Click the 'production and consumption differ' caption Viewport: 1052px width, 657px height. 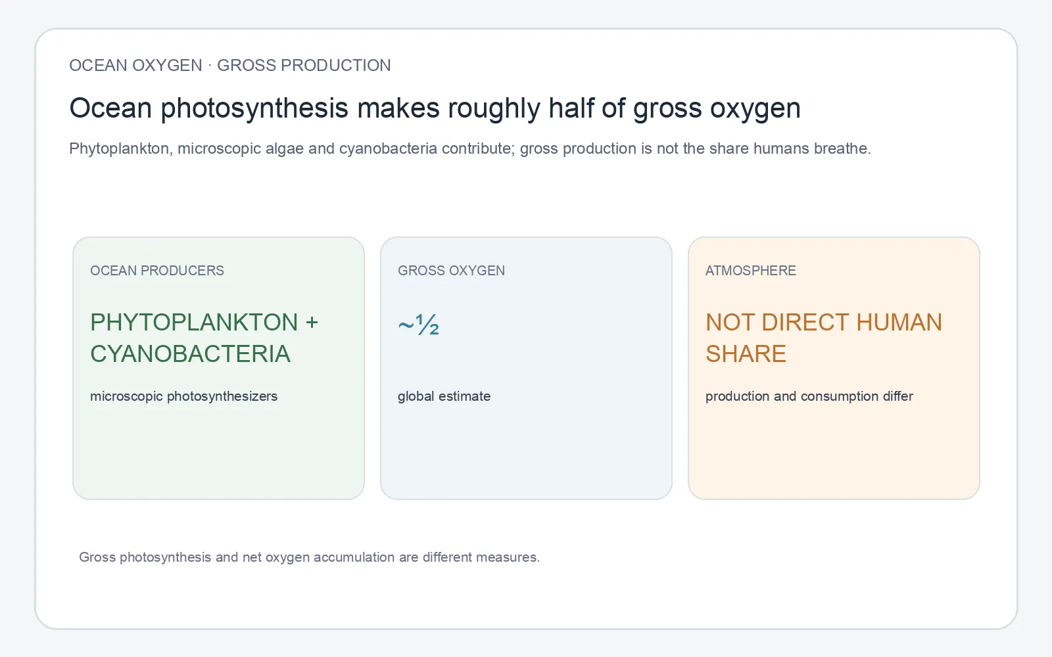tap(809, 396)
